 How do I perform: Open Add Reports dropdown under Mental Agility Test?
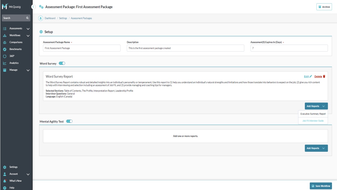316,148
